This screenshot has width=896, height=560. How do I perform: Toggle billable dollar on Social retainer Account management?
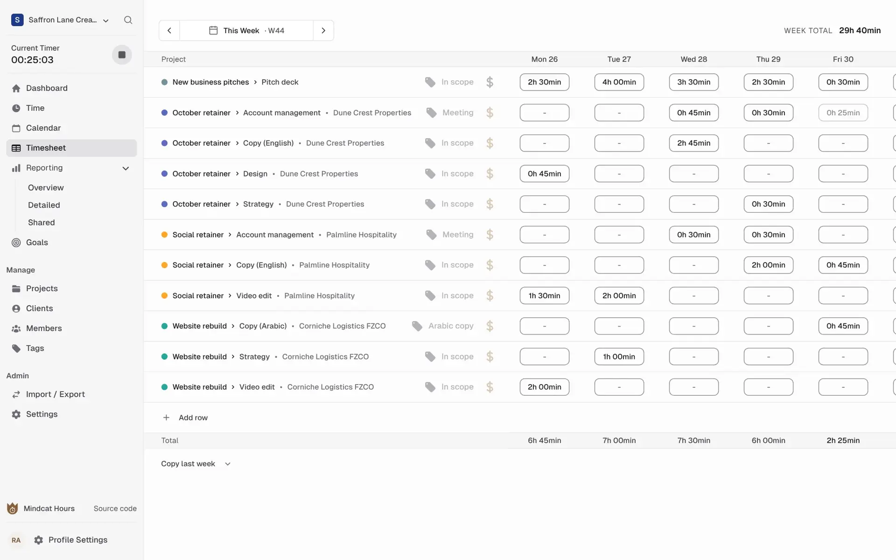[490, 235]
